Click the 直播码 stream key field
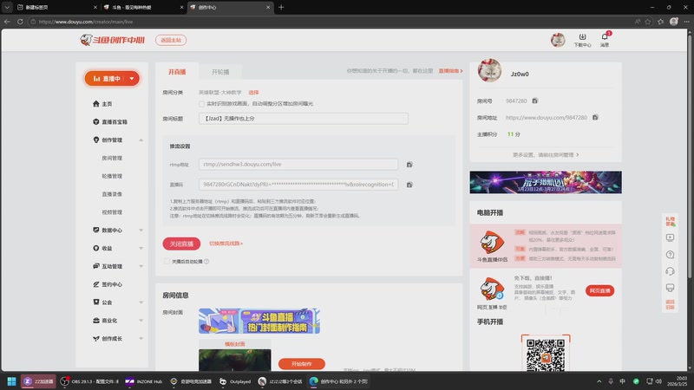 [298, 185]
